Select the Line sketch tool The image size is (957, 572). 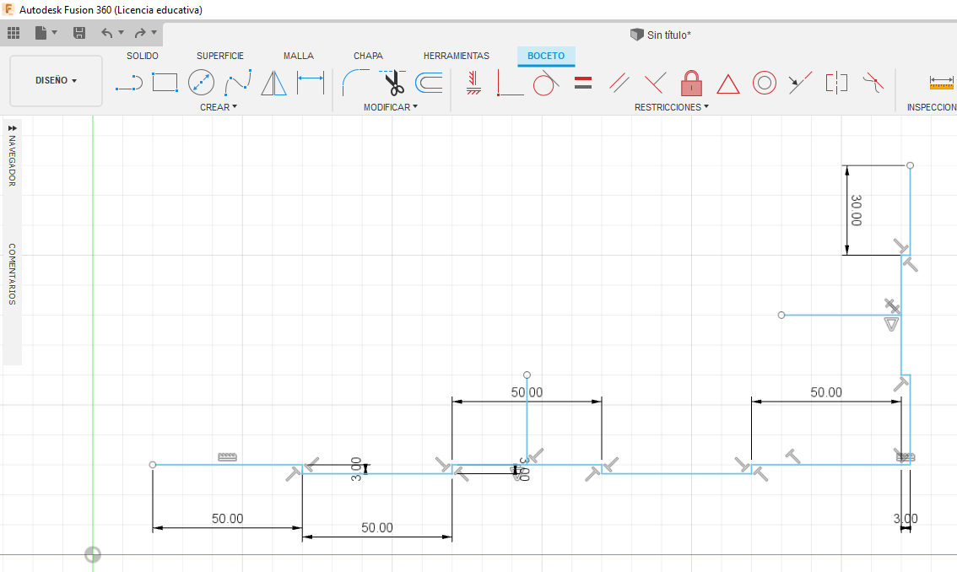[x=129, y=83]
